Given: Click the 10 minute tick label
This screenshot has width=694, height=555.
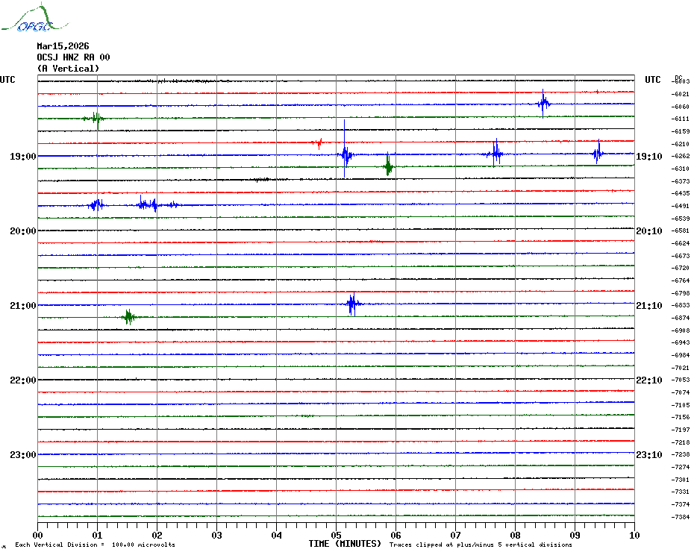Looking at the screenshot, I should pyautogui.click(x=634, y=535).
